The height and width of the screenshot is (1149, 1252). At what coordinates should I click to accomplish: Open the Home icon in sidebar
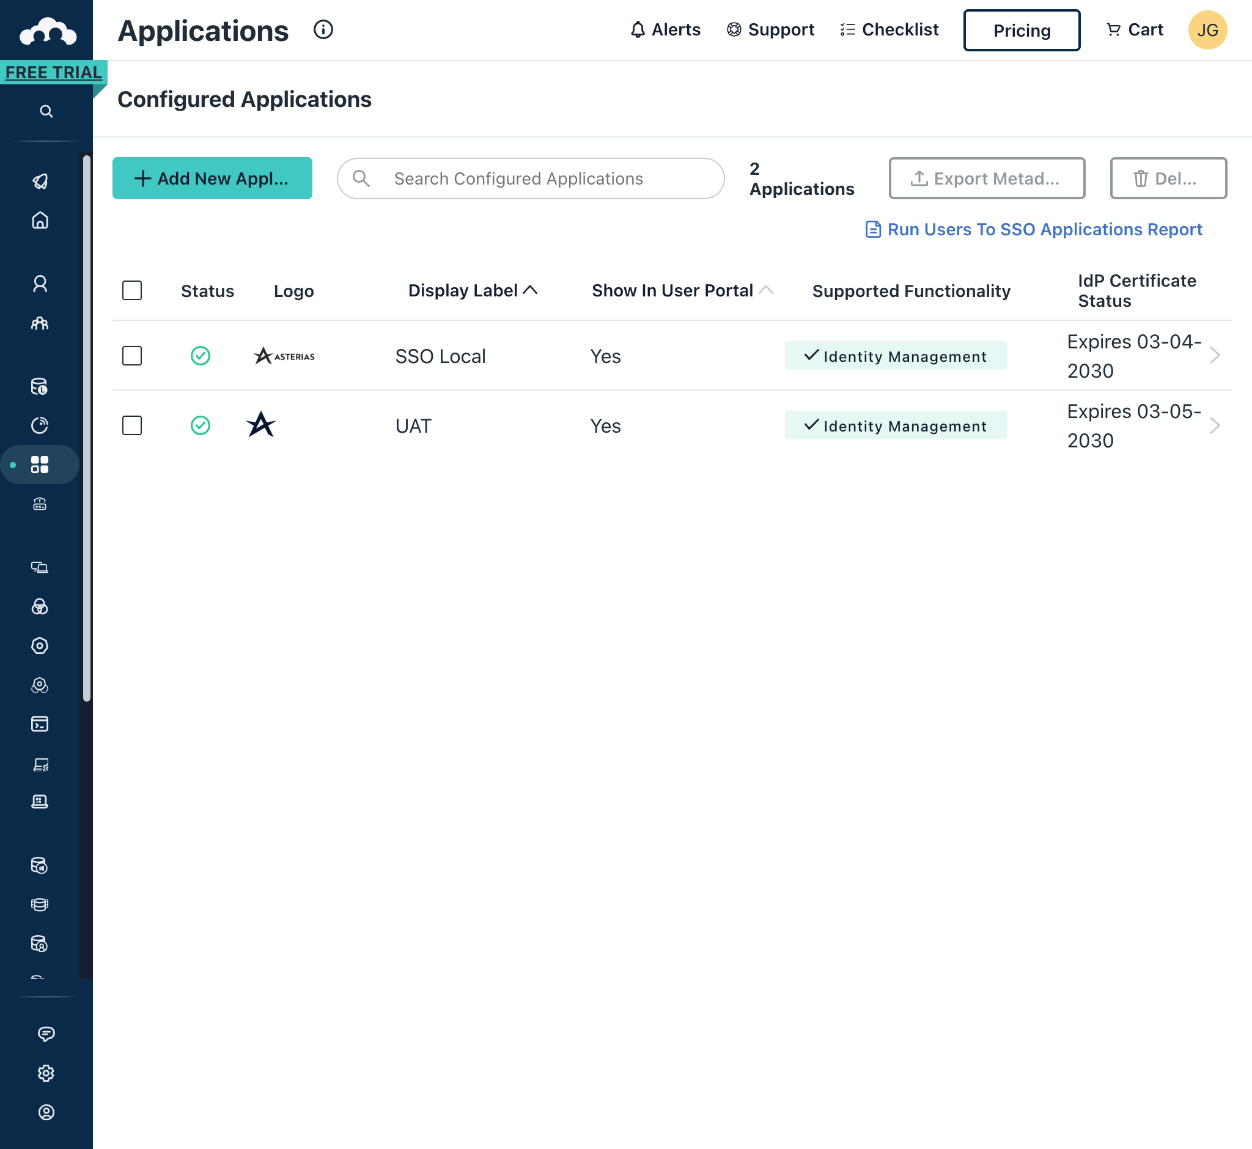pos(40,221)
